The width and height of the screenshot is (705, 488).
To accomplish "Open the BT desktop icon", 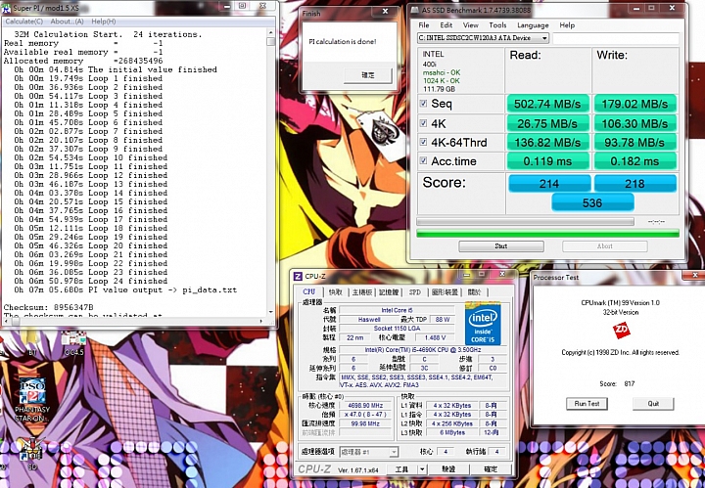I will point(32,345).
